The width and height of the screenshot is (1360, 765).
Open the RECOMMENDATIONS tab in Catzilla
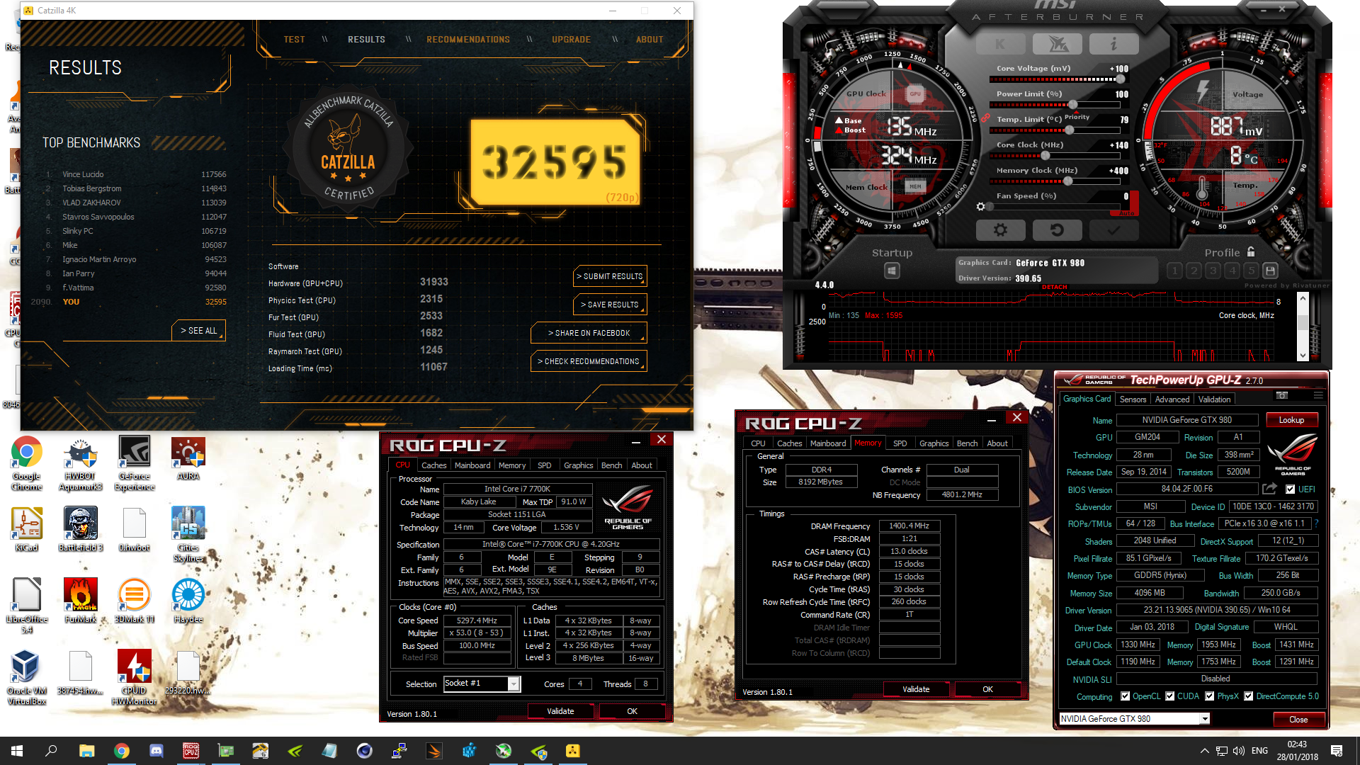[468, 40]
